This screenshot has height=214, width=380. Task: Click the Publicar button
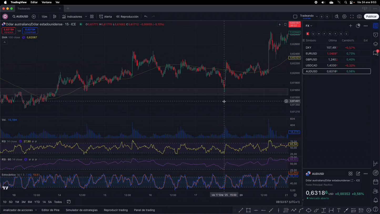[371, 17]
